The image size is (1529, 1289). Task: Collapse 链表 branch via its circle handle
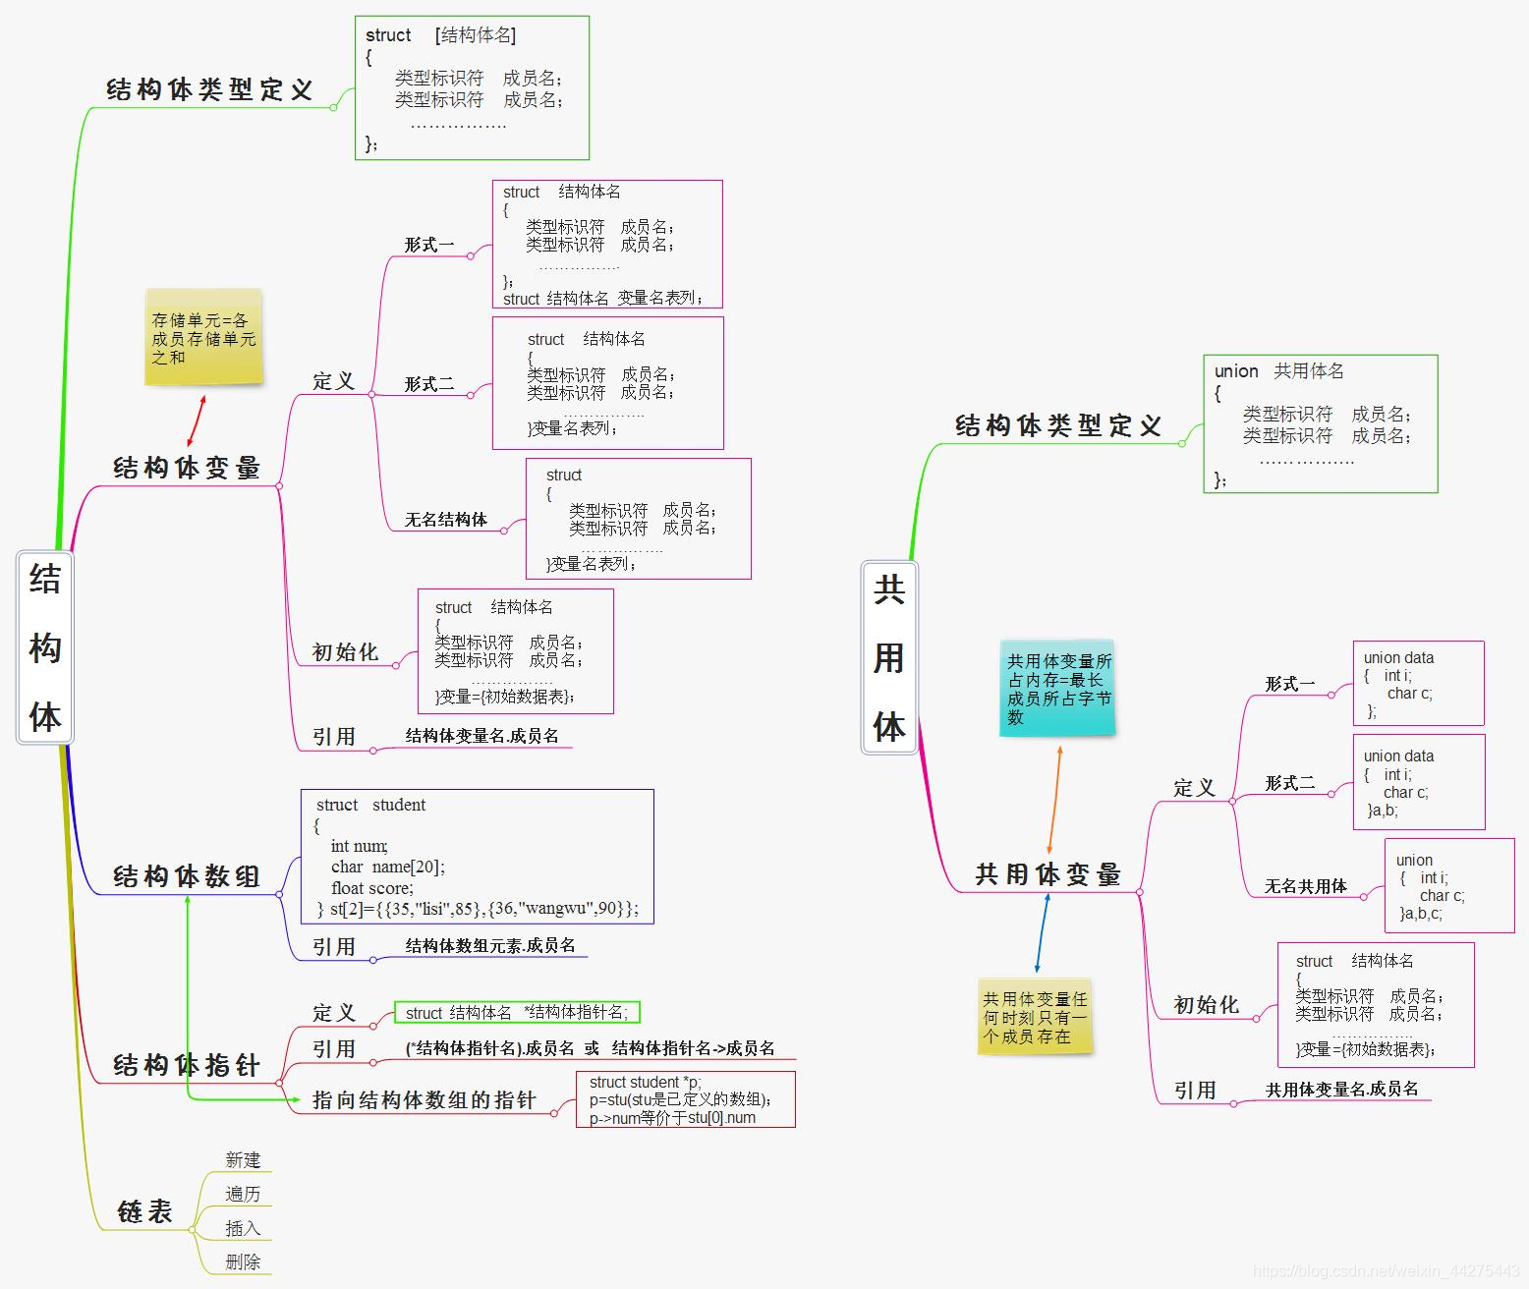point(193,1230)
